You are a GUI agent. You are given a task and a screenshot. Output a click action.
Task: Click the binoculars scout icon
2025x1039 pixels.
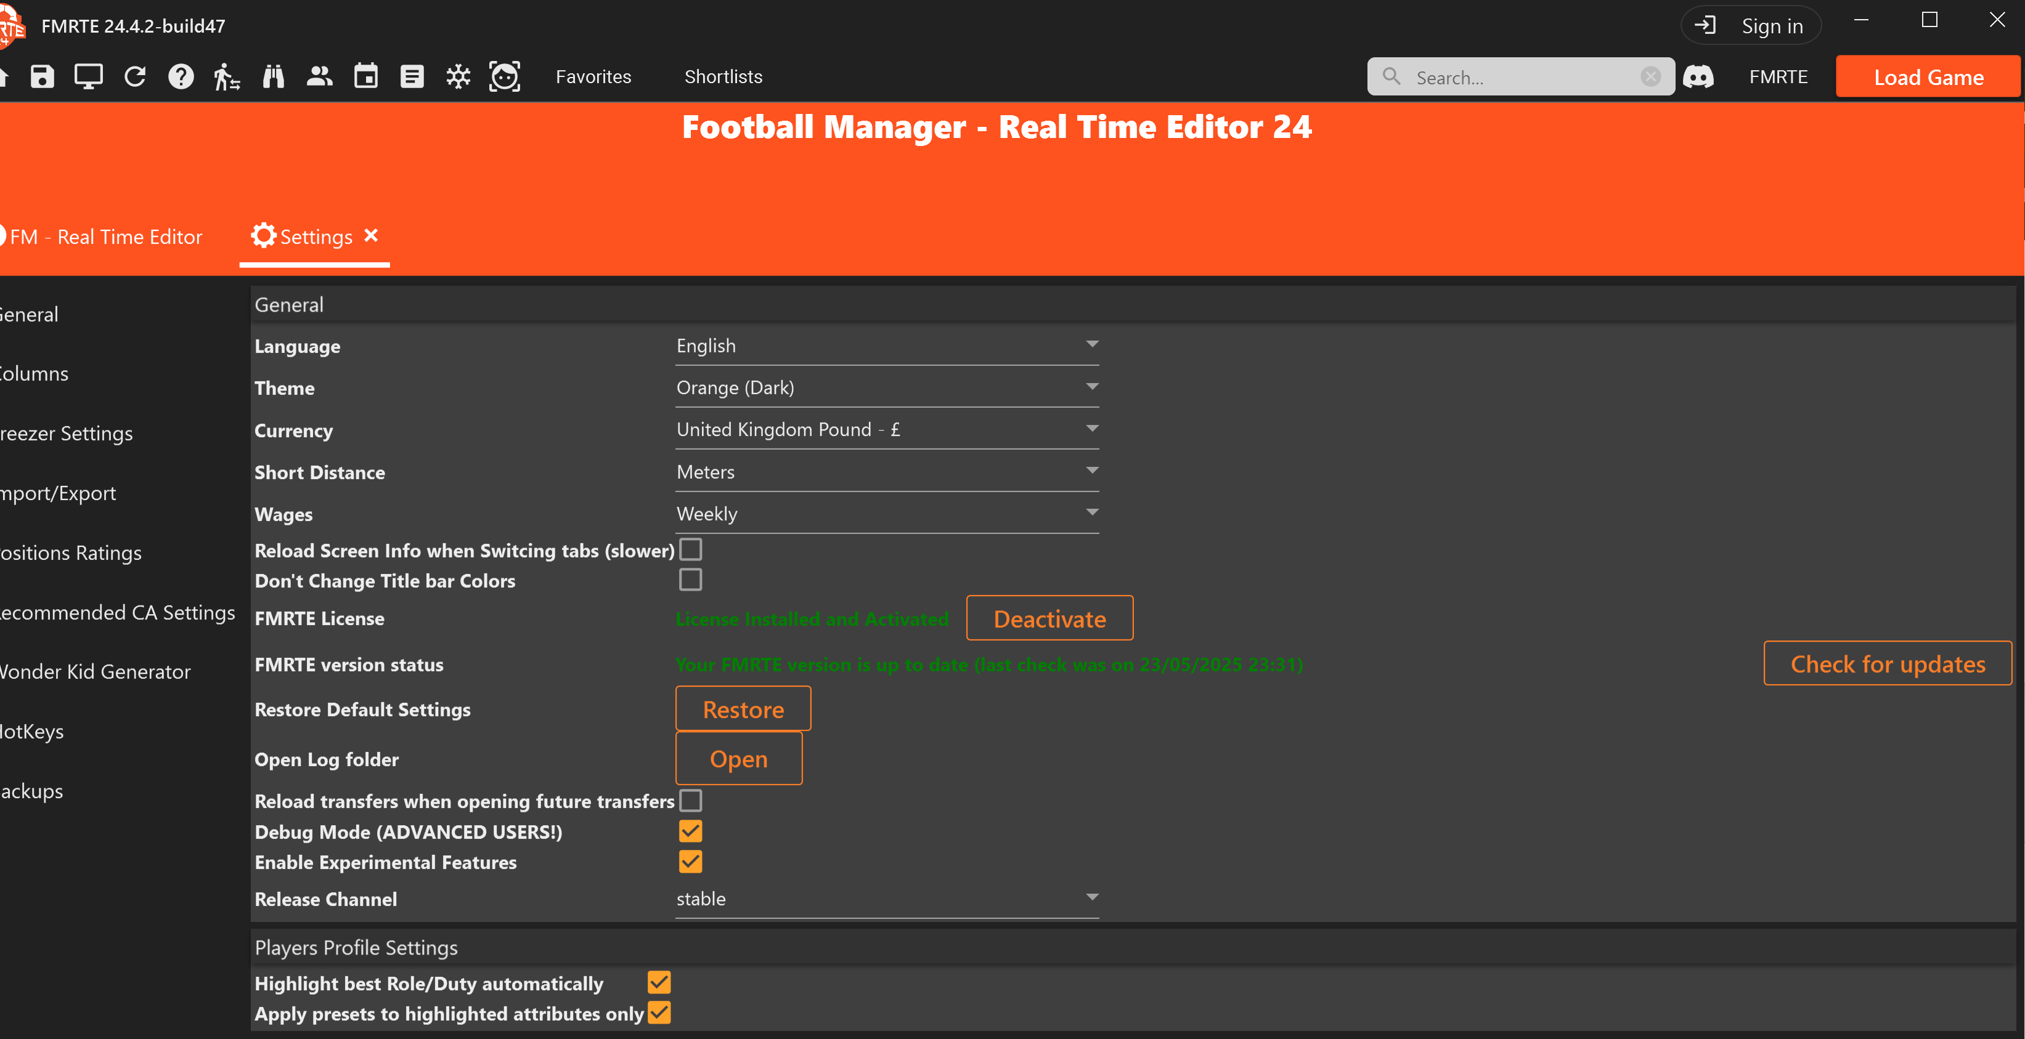(273, 77)
